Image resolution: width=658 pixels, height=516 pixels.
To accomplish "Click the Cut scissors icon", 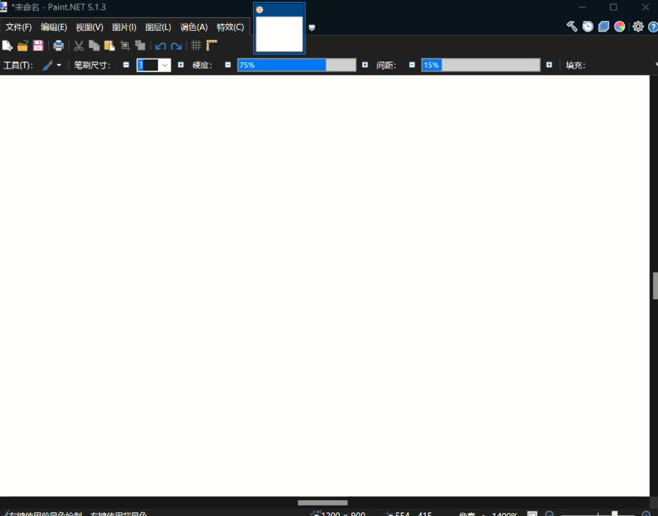I will click(78, 46).
